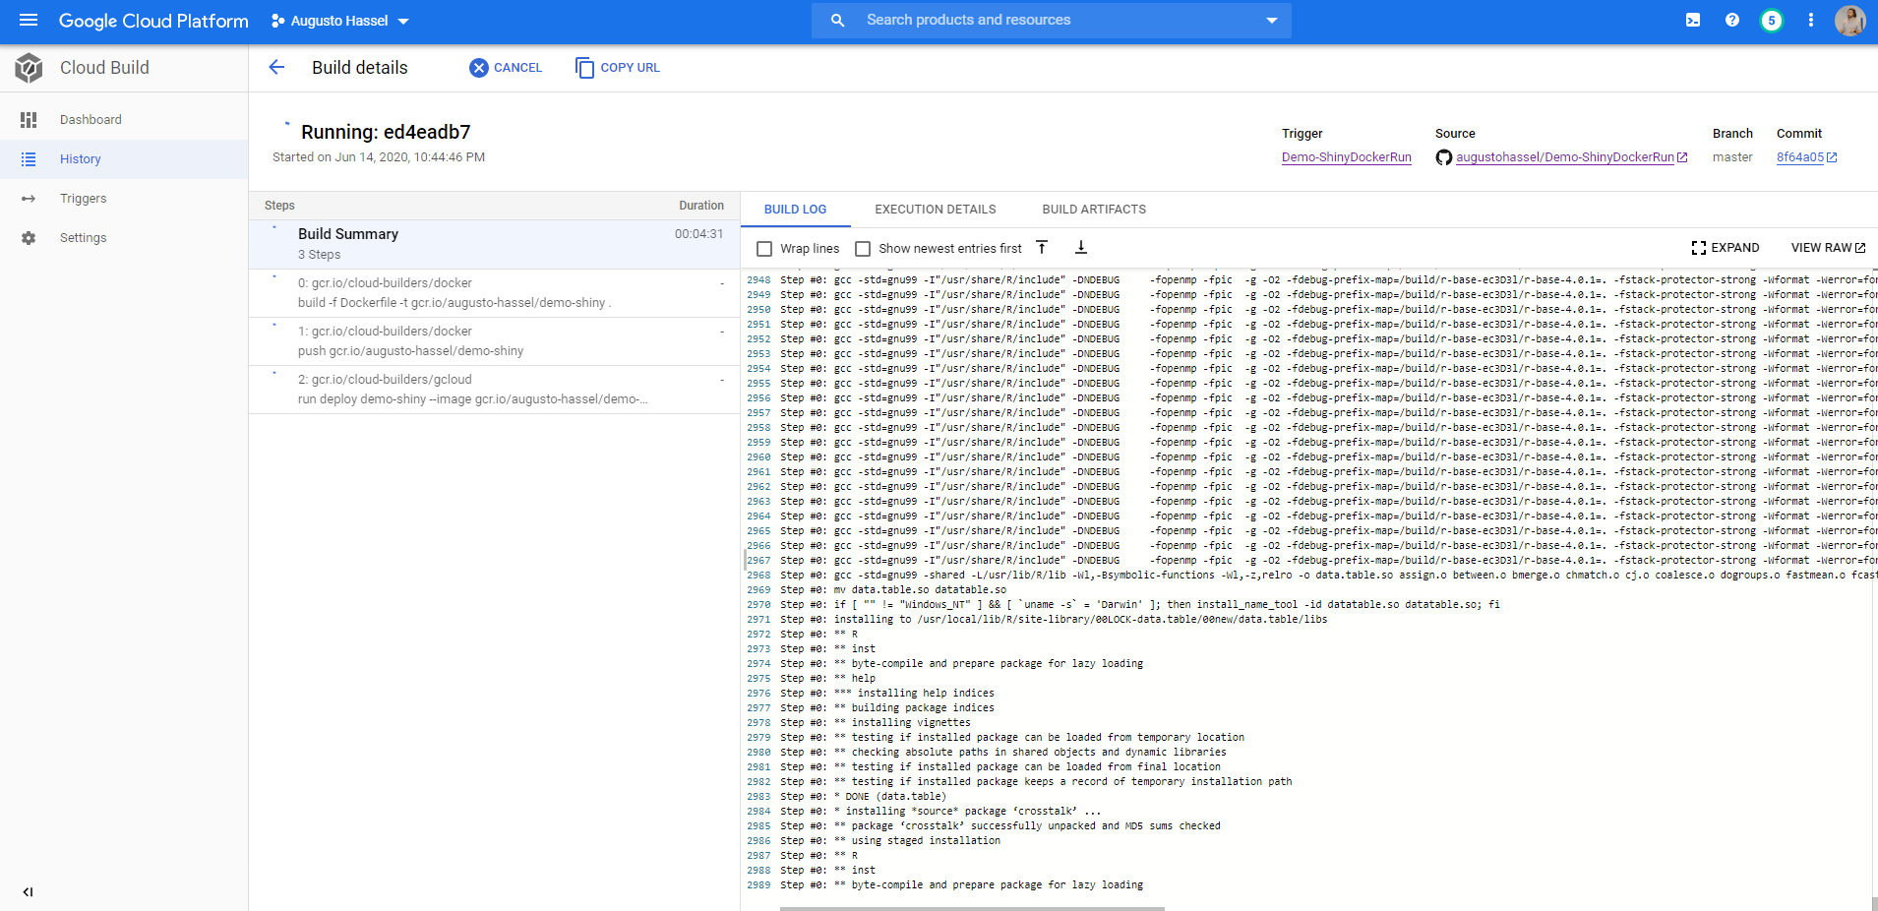The height and width of the screenshot is (911, 1878).
Task: Click in the Search products and resources field
Action: click(x=1053, y=20)
